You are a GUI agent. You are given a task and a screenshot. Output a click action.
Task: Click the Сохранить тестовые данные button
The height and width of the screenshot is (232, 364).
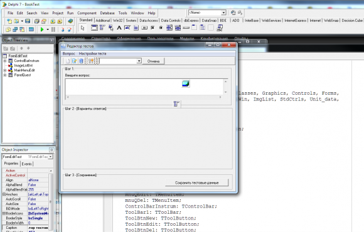(197, 182)
